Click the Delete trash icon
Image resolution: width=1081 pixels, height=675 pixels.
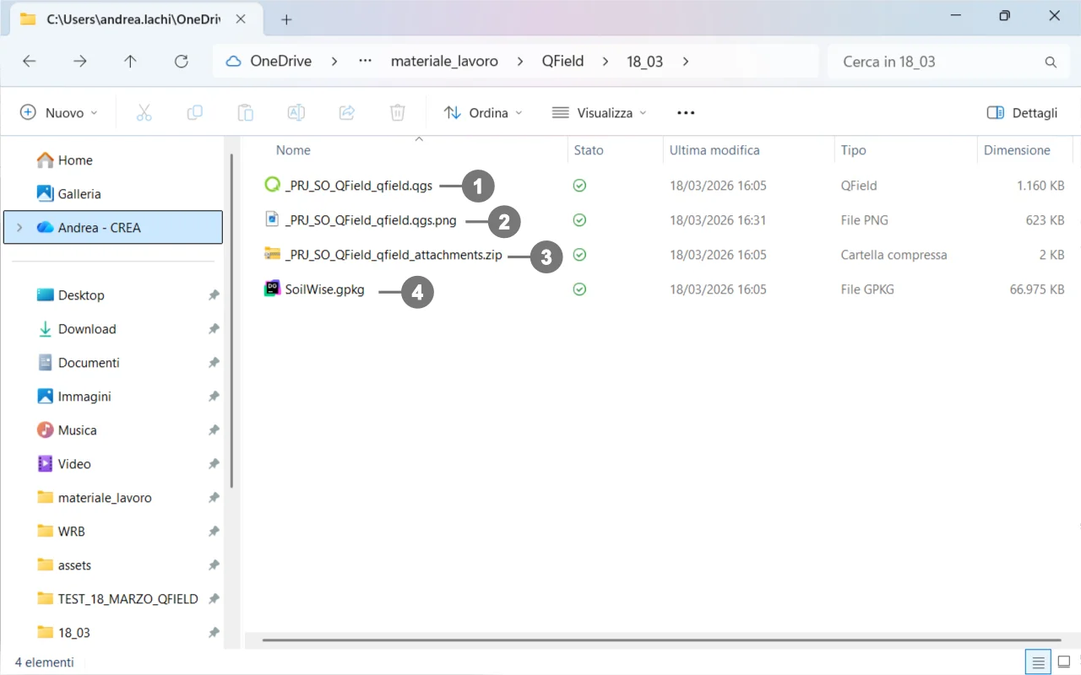pos(397,112)
